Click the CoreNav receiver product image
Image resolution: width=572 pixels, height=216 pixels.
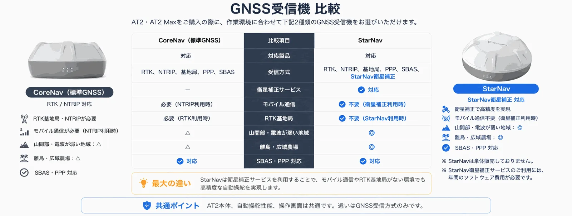[67, 59]
